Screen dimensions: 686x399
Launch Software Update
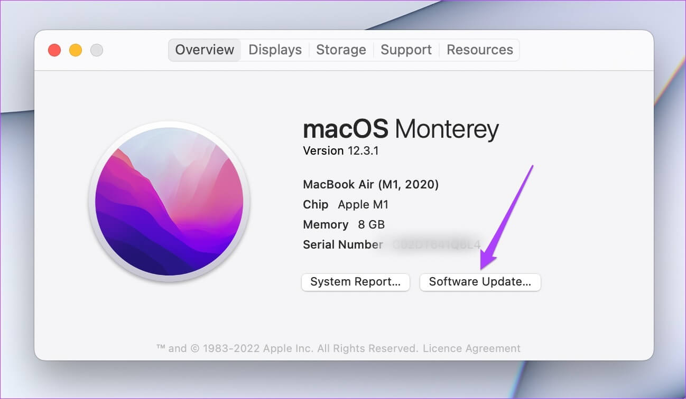pyautogui.click(x=480, y=282)
